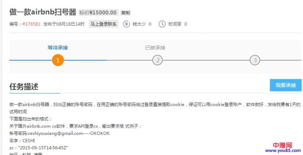The image size is (303, 155).
Task: Click the 中赚网 red logo text
Action: (x=282, y=145)
